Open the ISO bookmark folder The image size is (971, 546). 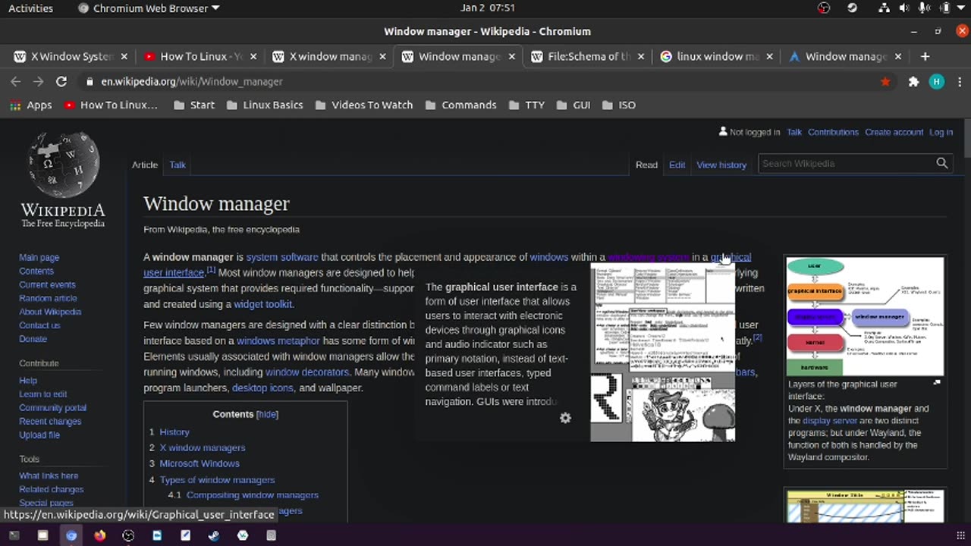click(x=619, y=105)
